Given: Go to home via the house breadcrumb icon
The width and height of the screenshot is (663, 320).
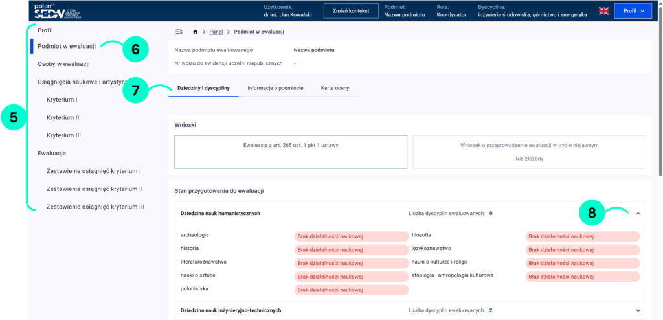Looking at the screenshot, I should 196,32.
